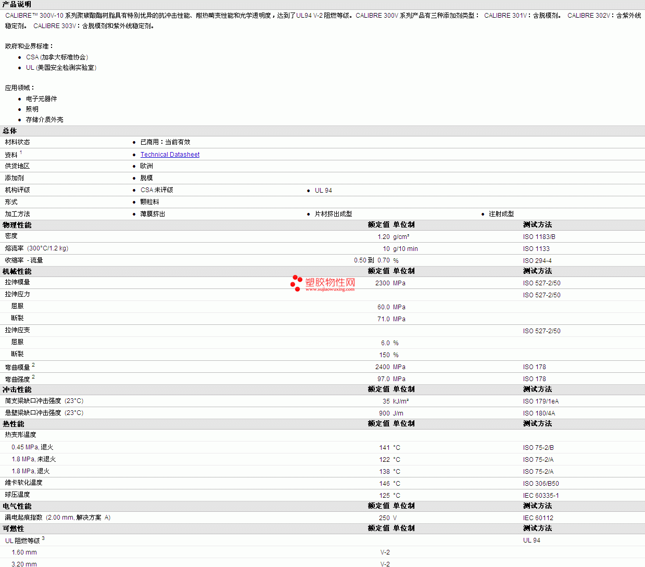Image resolution: width=645 pixels, height=567 pixels.
Task: Open the Technical Datasheet link
Action: click(x=170, y=155)
